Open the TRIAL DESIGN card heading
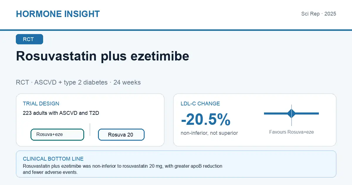 pos(41,104)
